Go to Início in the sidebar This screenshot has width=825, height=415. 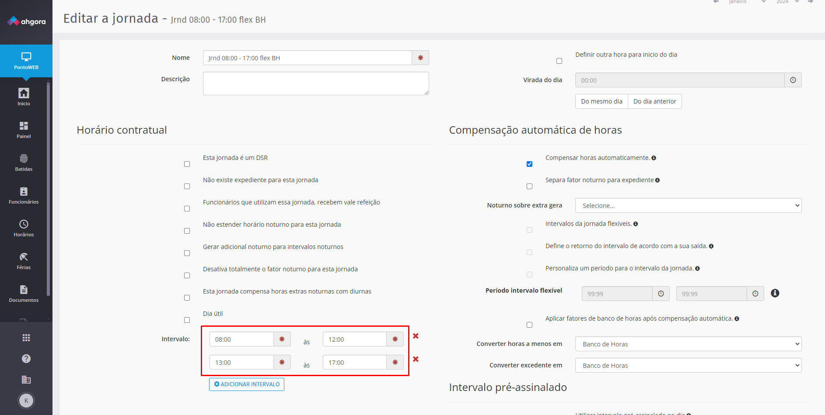click(x=24, y=97)
